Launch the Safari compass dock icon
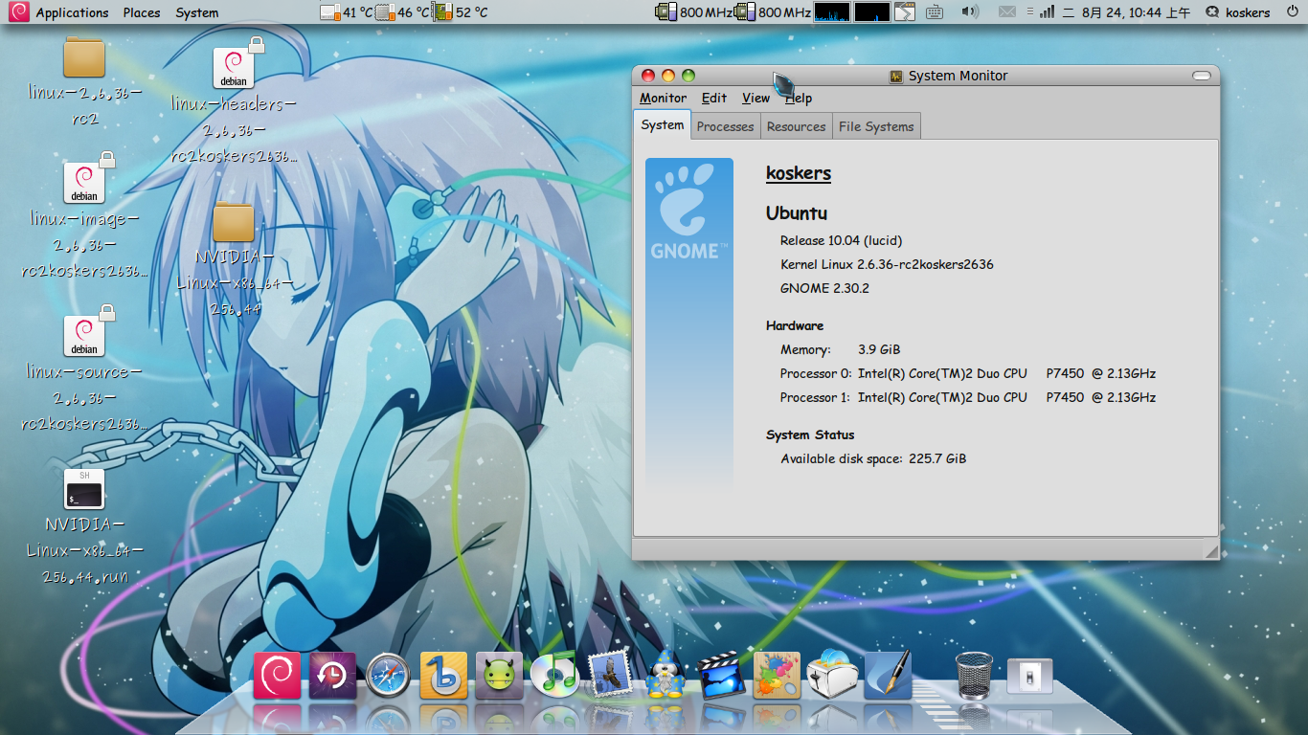Image resolution: width=1308 pixels, height=735 pixels. pos(388,676)
